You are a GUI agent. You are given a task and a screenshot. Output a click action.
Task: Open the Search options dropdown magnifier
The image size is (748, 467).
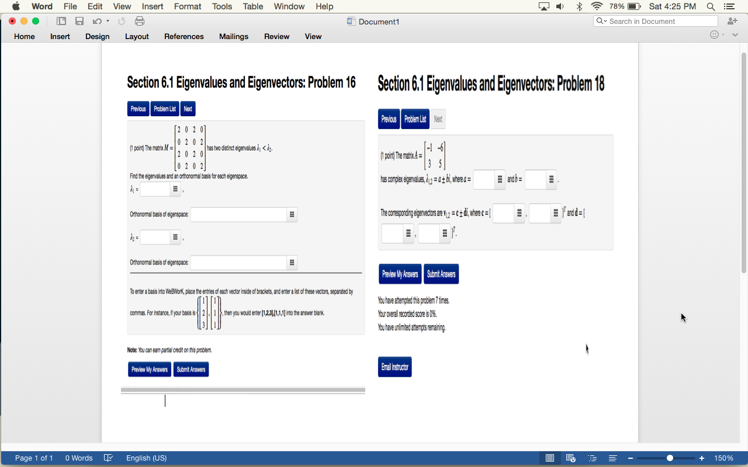click(601, 21)
